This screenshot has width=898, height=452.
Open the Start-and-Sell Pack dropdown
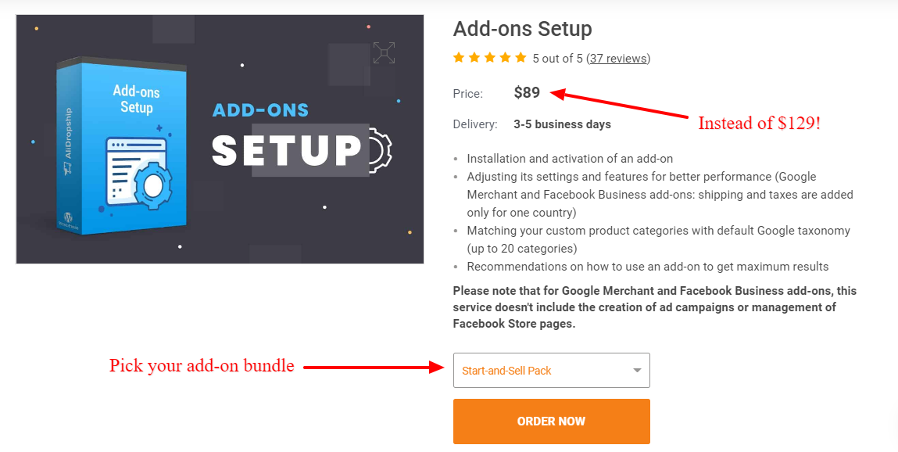[x=552, y=370]
